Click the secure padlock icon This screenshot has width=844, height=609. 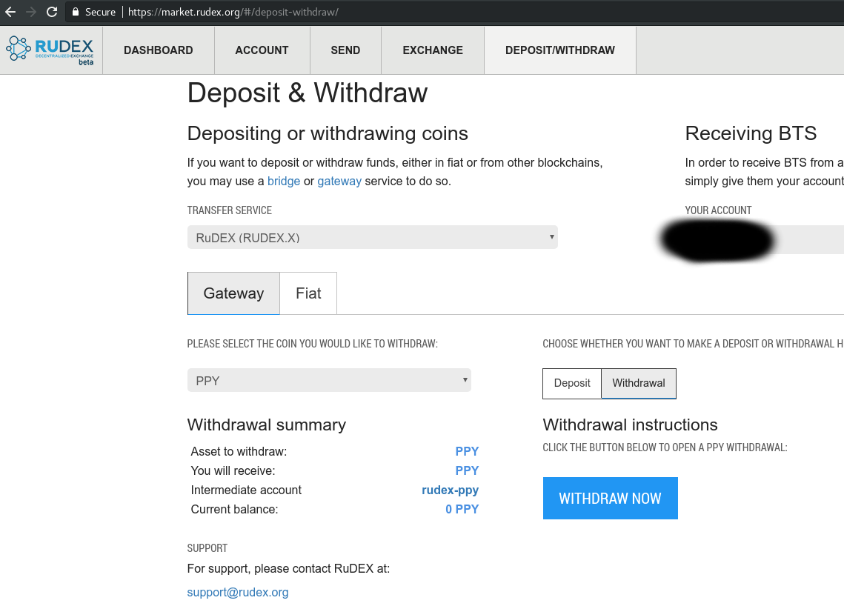[76, 12]
